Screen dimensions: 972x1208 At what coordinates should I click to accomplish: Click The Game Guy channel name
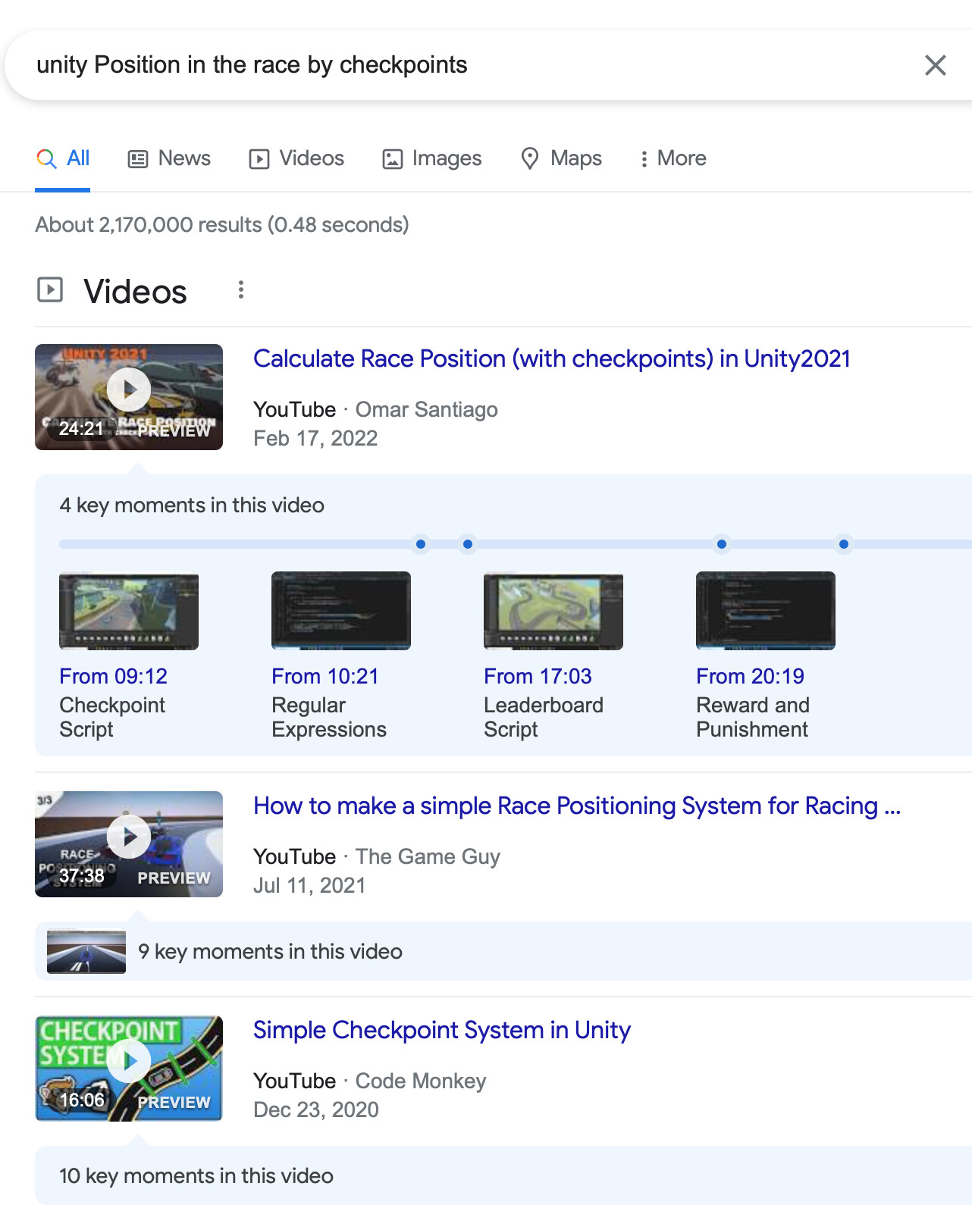pos(428,856)
